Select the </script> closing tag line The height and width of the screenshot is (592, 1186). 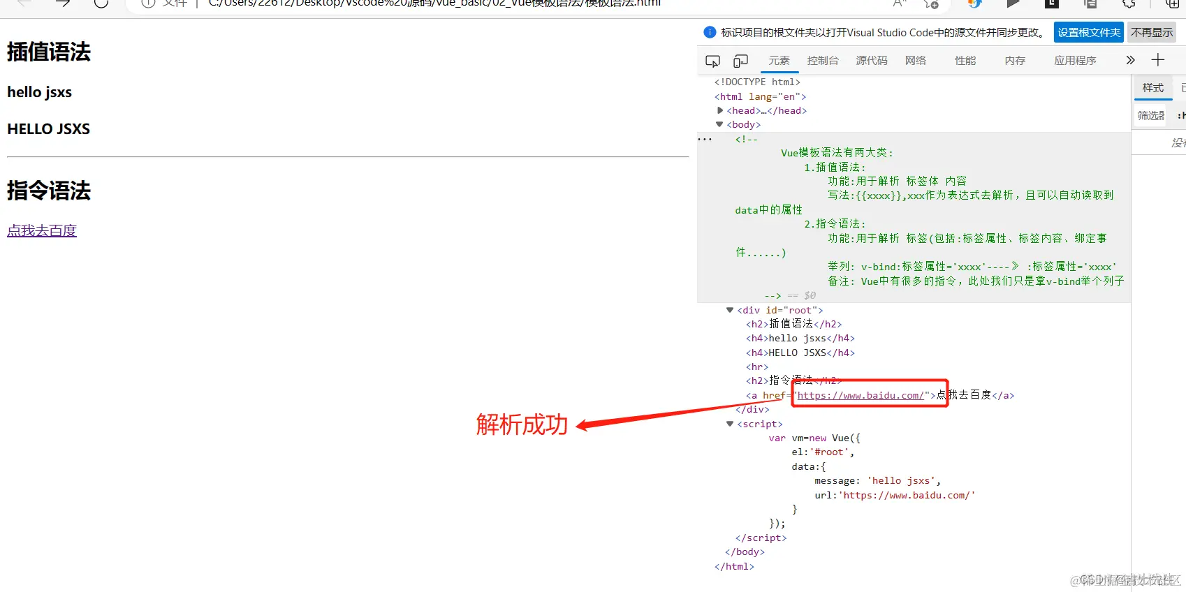pyautogui.click(x=761, y=538)
